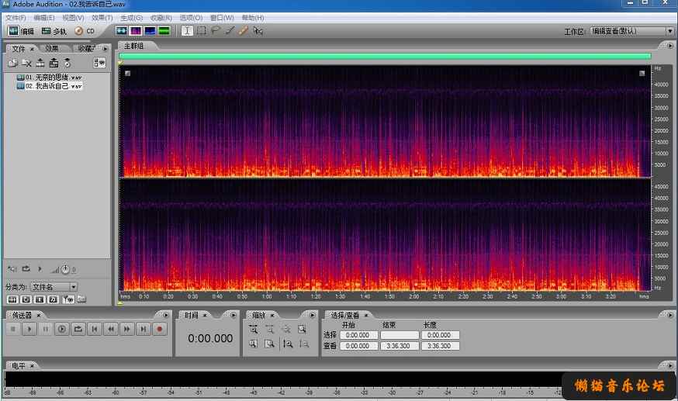Image resolution: width=678 pixels, height=401 pixels.
Task: Click Play from cursor to end button
Action: coord(62,330)
